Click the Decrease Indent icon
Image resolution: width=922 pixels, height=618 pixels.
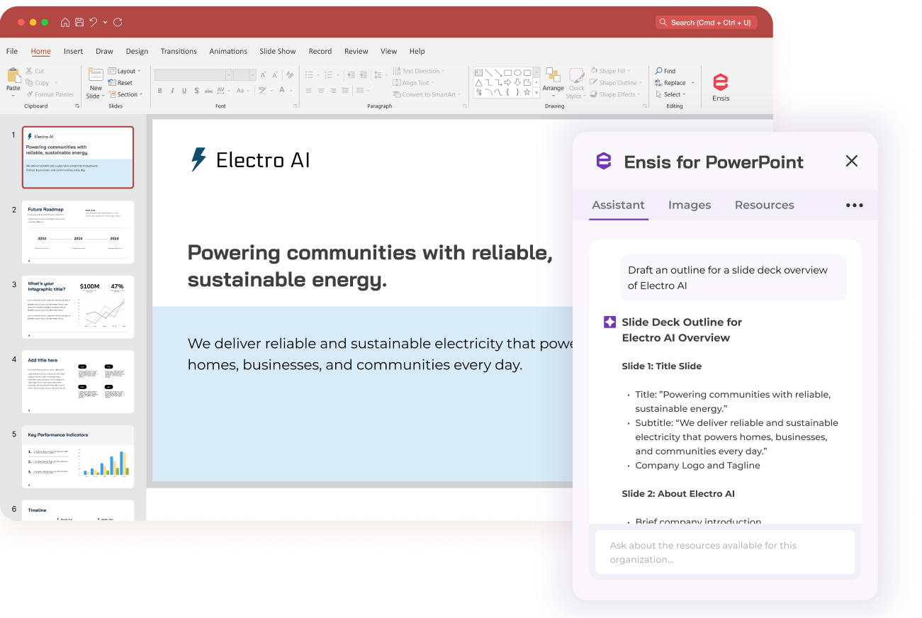(x=352, y=74)
